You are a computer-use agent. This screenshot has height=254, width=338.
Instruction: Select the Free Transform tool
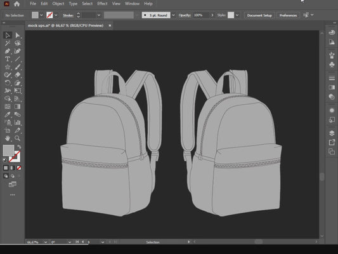tap(18, 91)
